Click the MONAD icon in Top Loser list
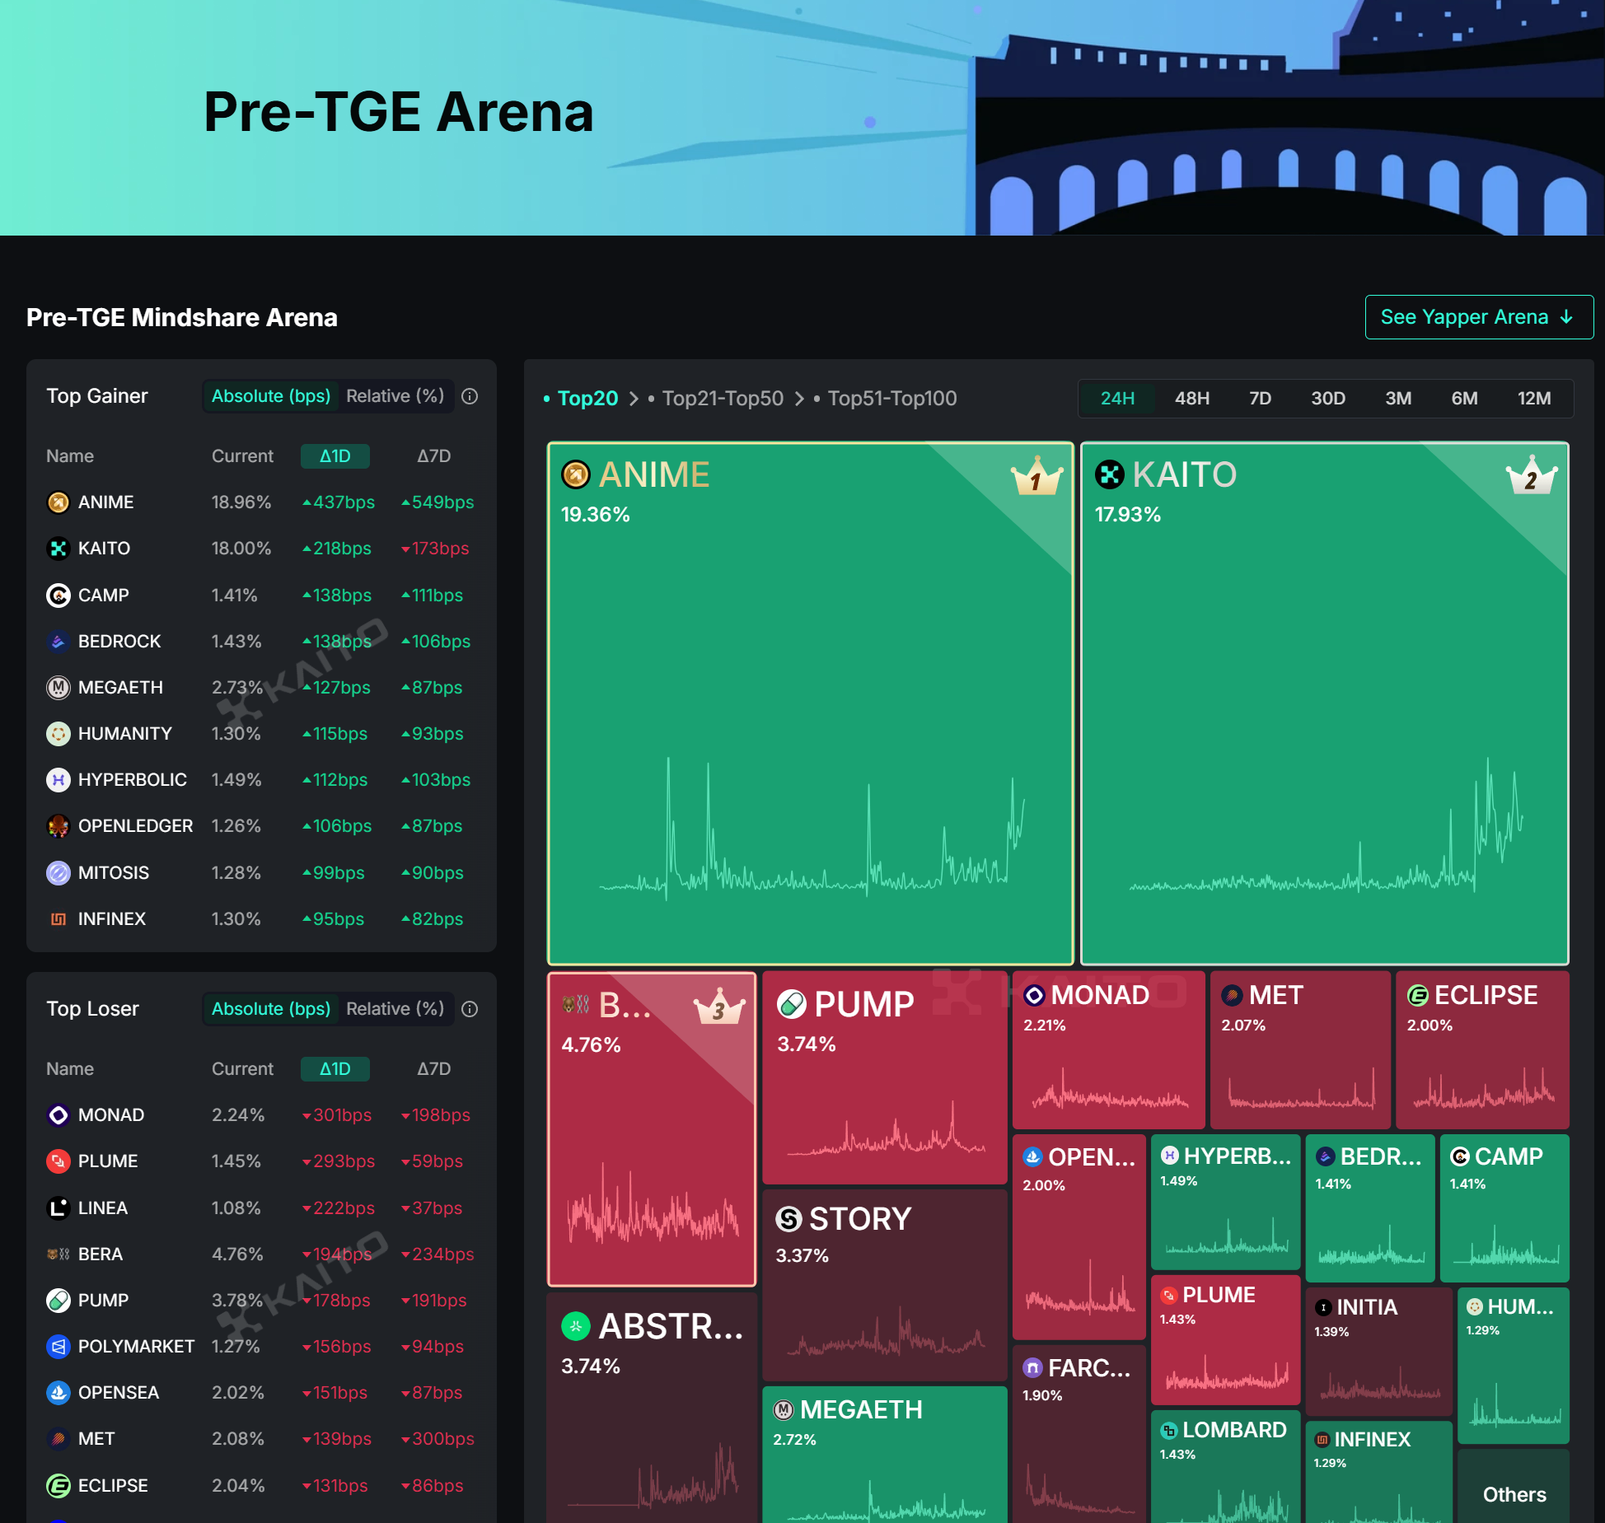 pos(58,1115)
